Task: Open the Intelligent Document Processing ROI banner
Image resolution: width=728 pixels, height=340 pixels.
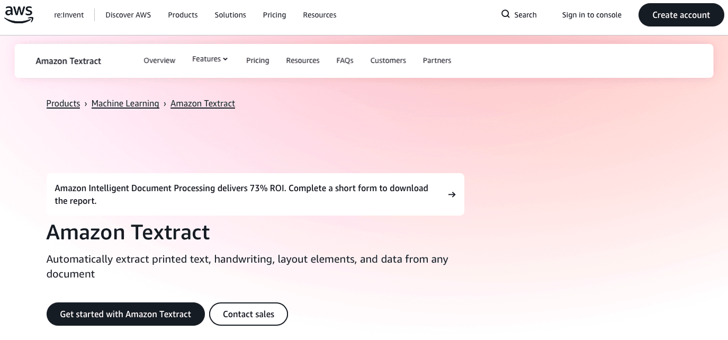Action: click(x=255, y=194)
